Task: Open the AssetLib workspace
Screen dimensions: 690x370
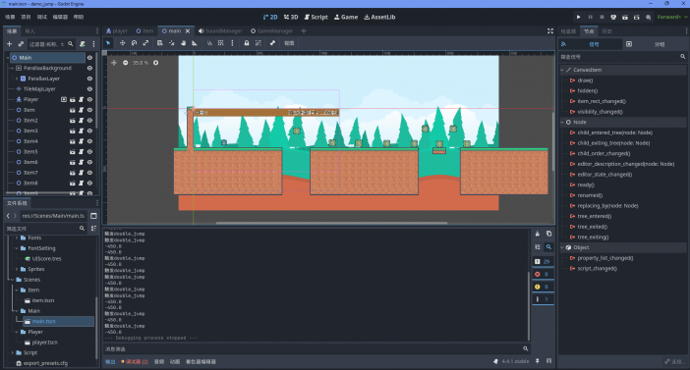Action: [379, 17]
